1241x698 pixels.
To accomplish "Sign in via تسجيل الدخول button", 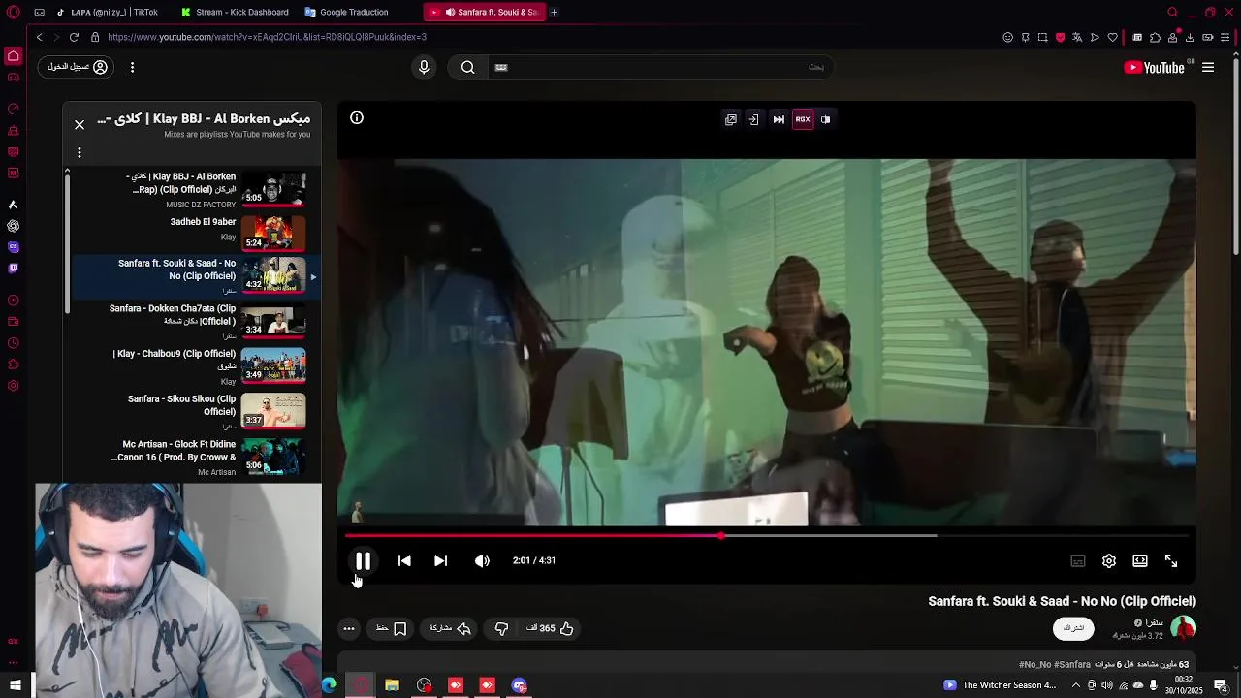I will 78,67.
